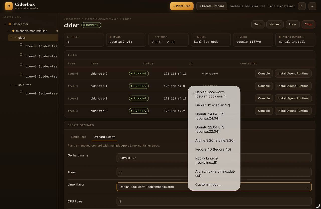
Task: Pick Alpine 3.20 (alpine:3.20)
Action: point(214,141)
